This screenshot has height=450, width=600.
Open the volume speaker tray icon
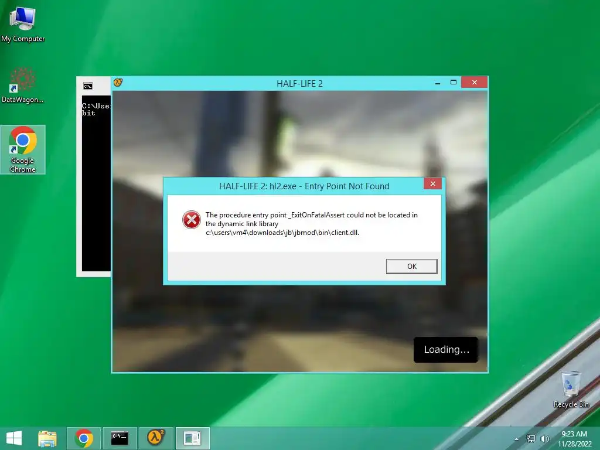(x=544, y=439)
